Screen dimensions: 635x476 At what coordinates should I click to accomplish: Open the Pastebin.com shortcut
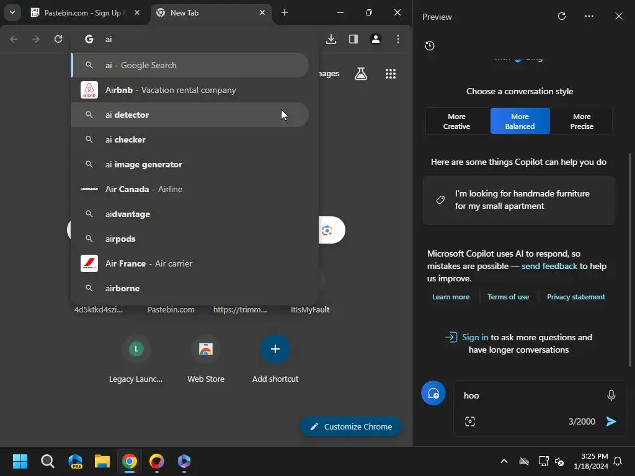(171, 309)
